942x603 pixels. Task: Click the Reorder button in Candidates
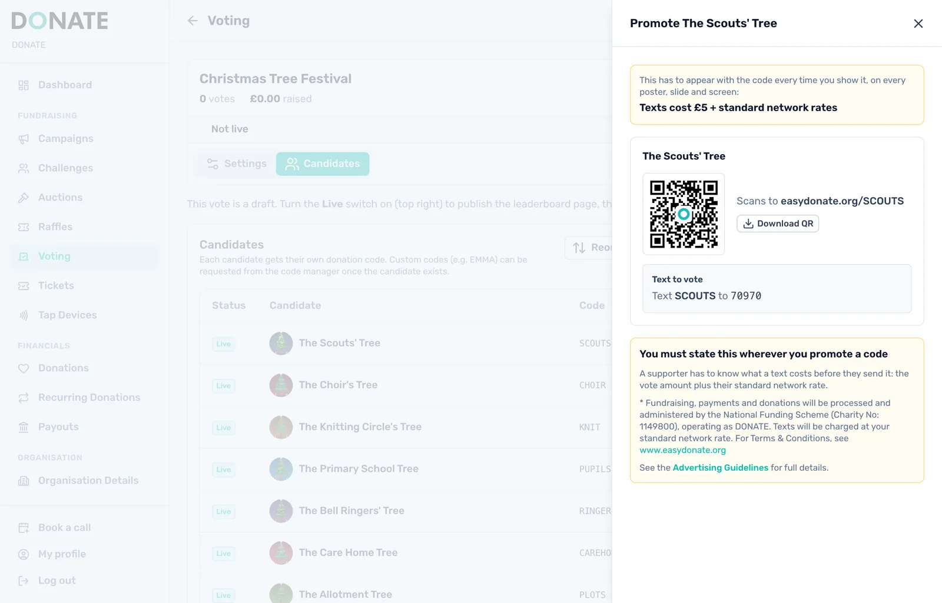[589, 248]
